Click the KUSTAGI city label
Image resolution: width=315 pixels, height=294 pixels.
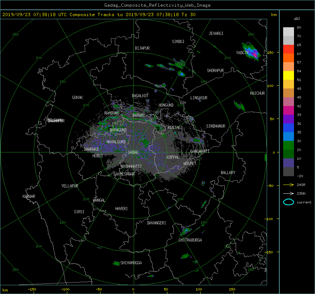tap(175, 128)
